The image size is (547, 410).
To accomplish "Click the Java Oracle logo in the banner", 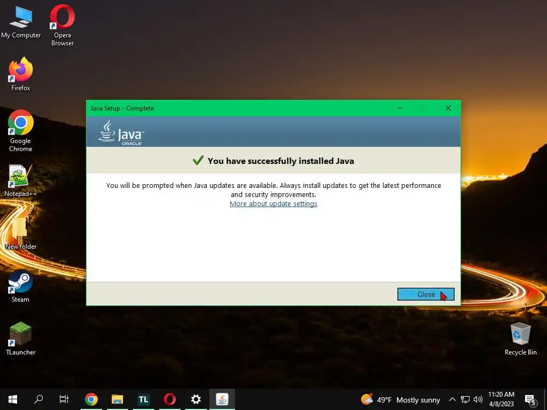I will 121,132.
